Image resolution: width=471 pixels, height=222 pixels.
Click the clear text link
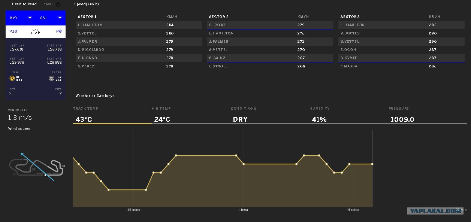(x=48, y=4)
